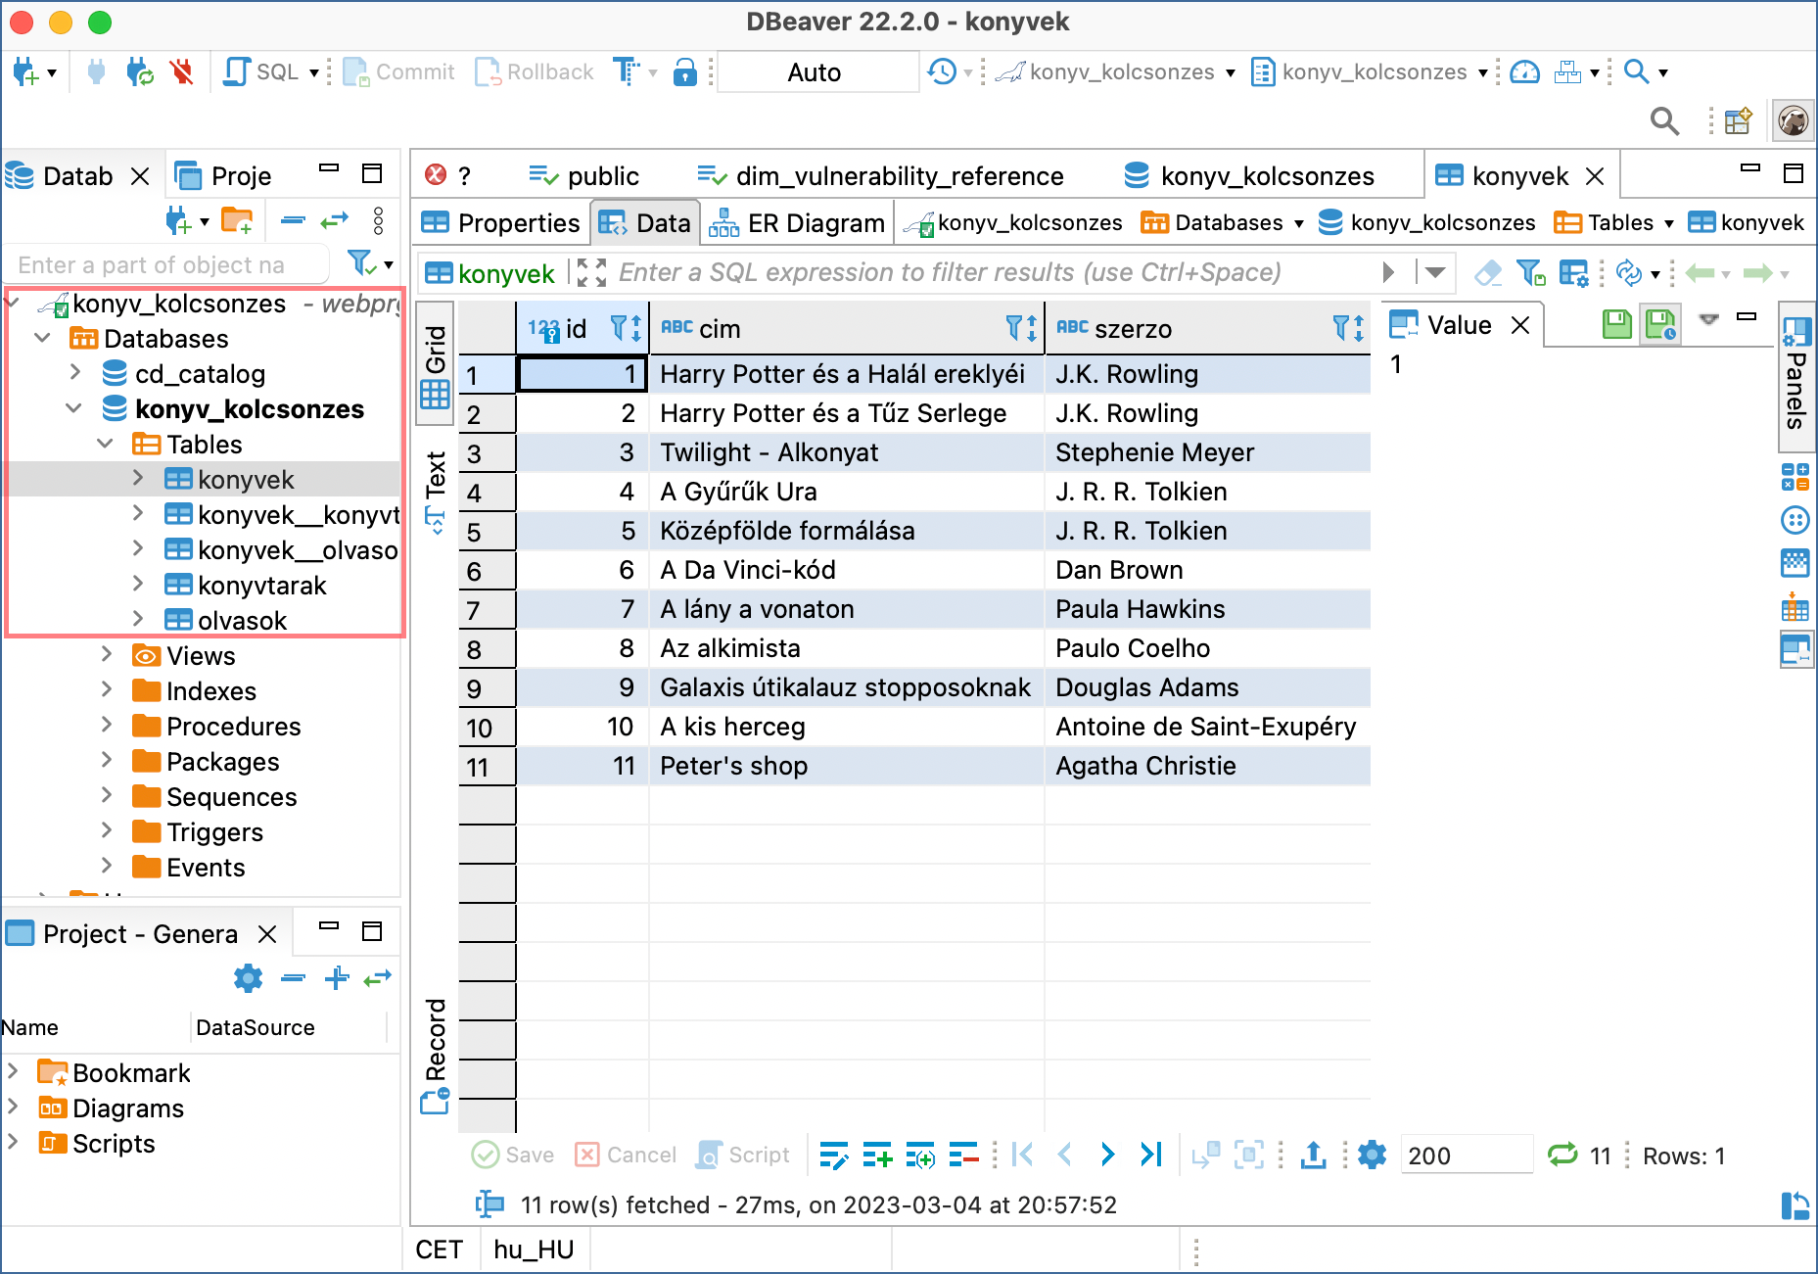Viewport: 1818px width, 1274px height.
Task: Click the navigator filter funnel icon
Action: (361, 264)
